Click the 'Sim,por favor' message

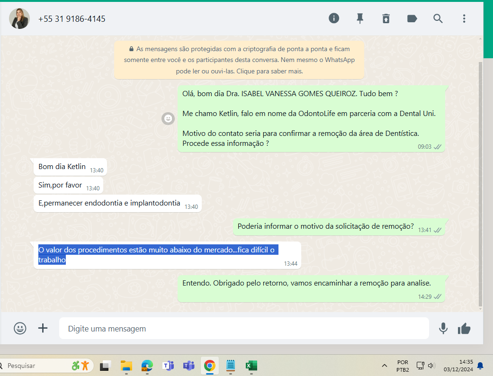(68, 186)
